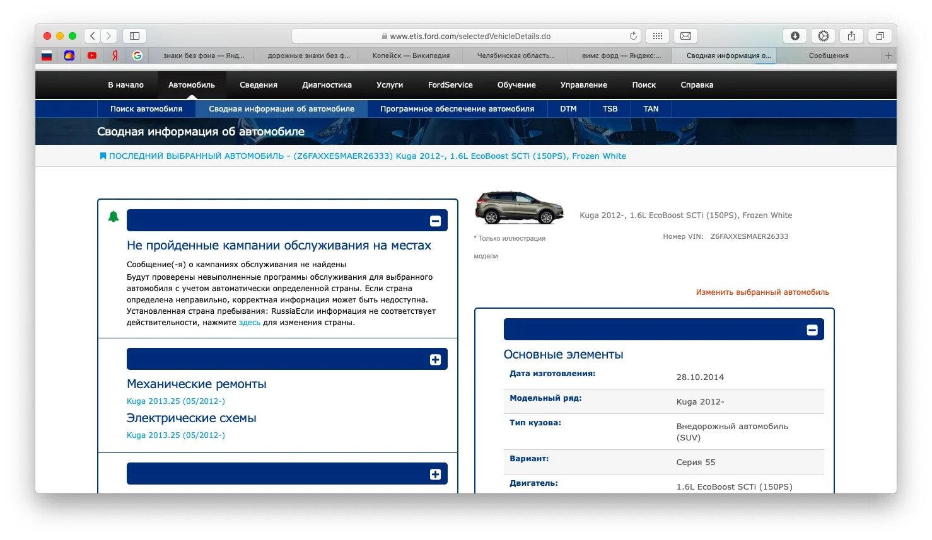
Task: Select the engine value 1.6L EcoBoost SCTi
Action: [x=734, y=487]
